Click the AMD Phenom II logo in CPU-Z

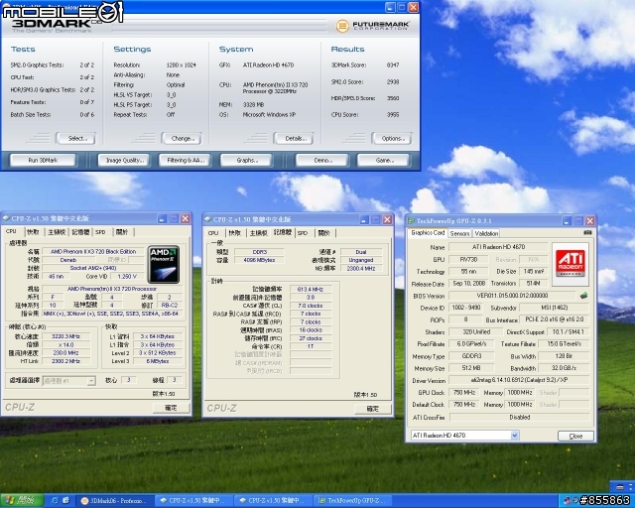point(164,264)
